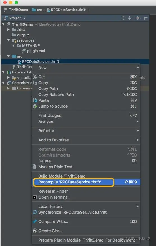The width and height of the screenshot is (156, 246).
Task: Select plugin.xml in the tree
Action: pos(36,51)
